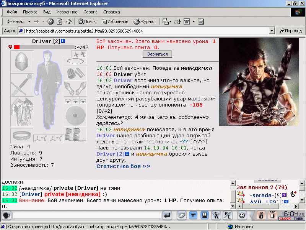Select the earrings slot above the necklace

point(79,54)
